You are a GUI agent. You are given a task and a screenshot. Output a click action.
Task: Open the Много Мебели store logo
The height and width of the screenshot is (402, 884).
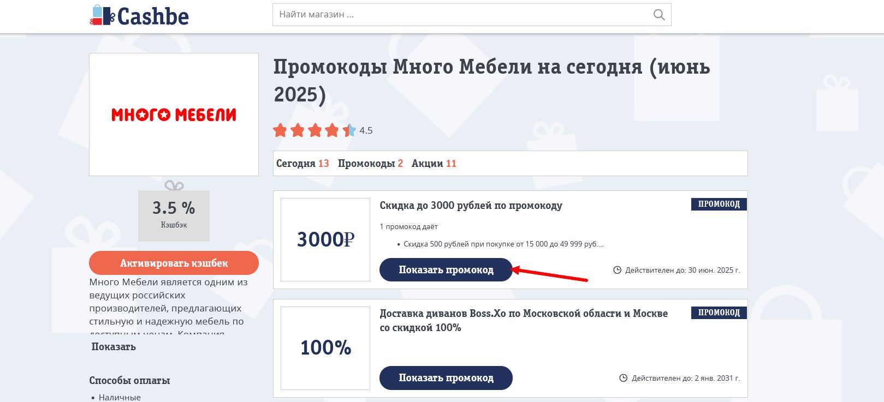(174, 115)
